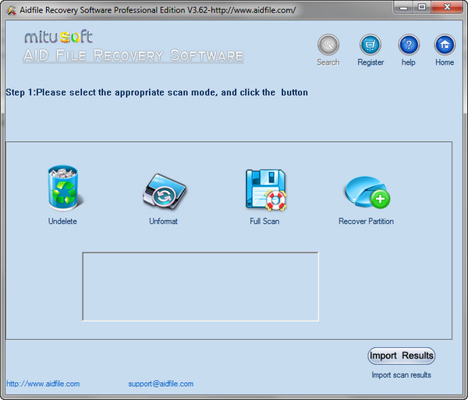Start Full Scan via floppy disk icon
Screen dimensions: 468x400
266,190
